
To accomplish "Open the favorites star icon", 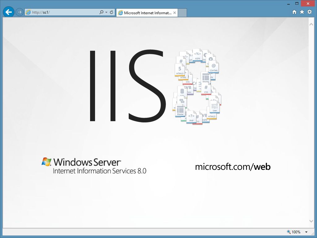I will tap(302, 12).
